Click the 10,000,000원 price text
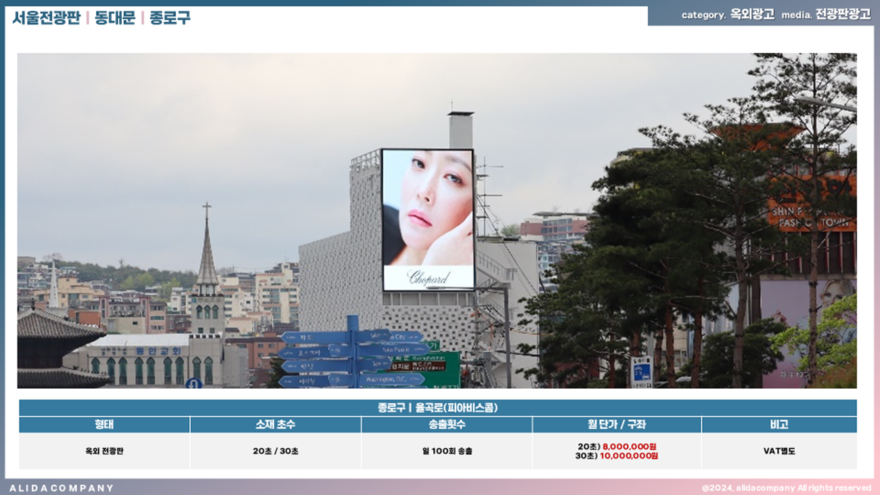This screenshot has width=880, height=495. click(x=629, y=456)
